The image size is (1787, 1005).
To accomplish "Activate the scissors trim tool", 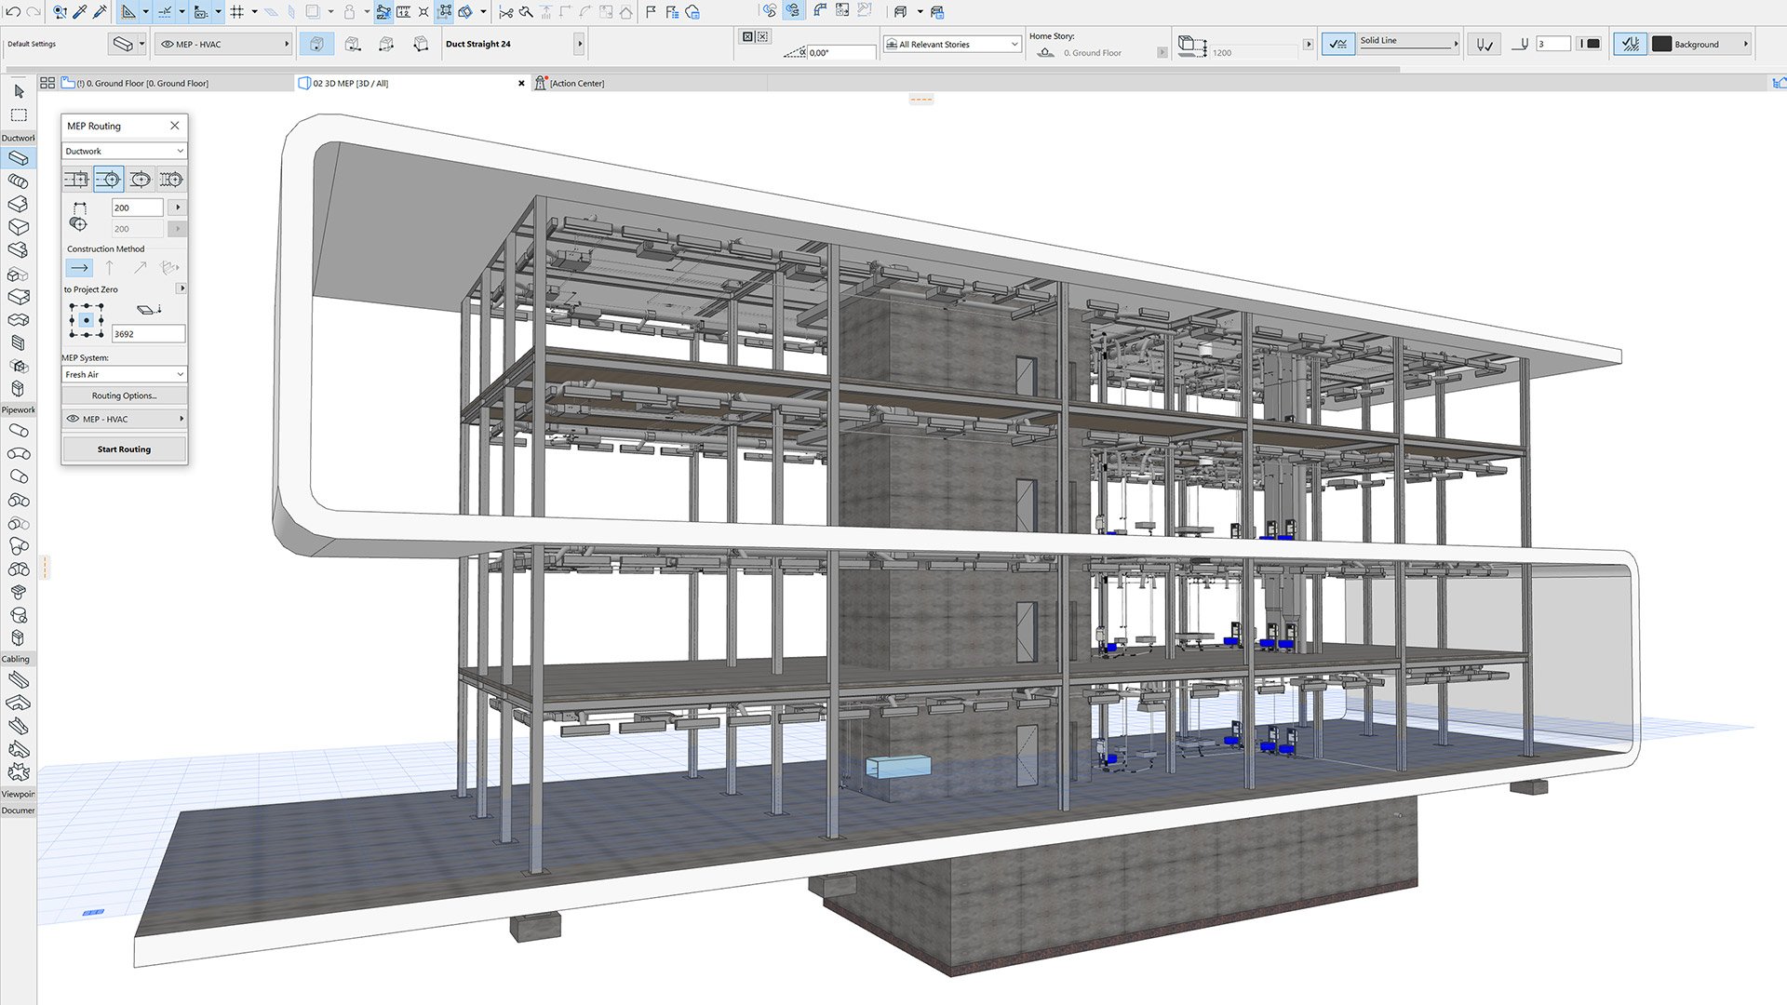I will pyautogui.click(x=506, y=12).
